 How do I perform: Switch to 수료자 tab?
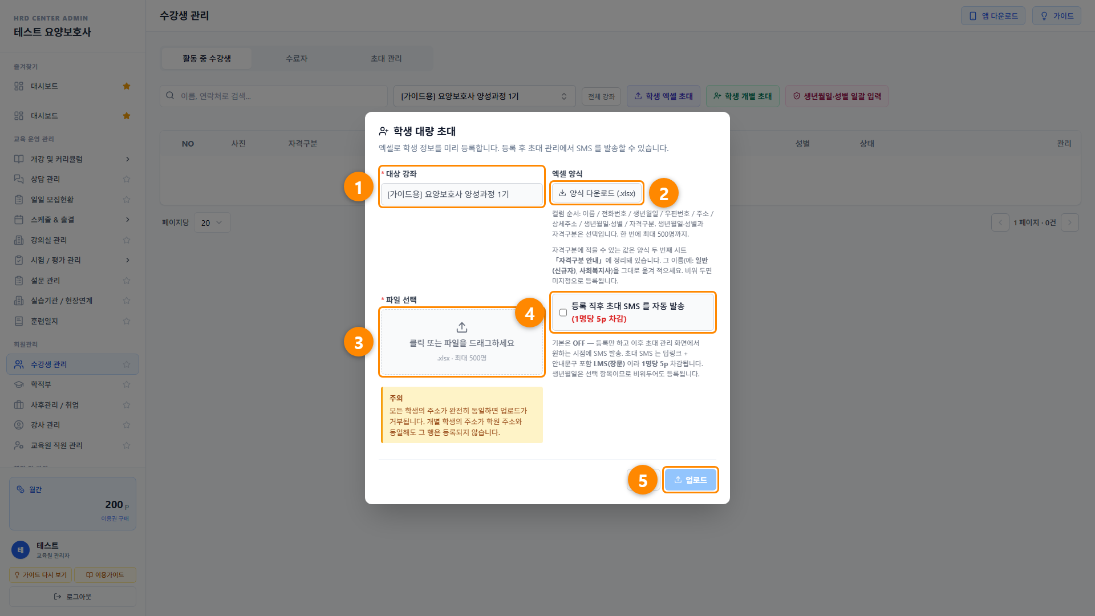[296, 59]
